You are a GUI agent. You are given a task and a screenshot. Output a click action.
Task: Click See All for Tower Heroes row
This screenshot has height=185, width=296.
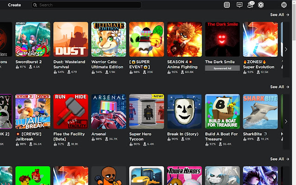pyautogui.click(x=279, y=159)
